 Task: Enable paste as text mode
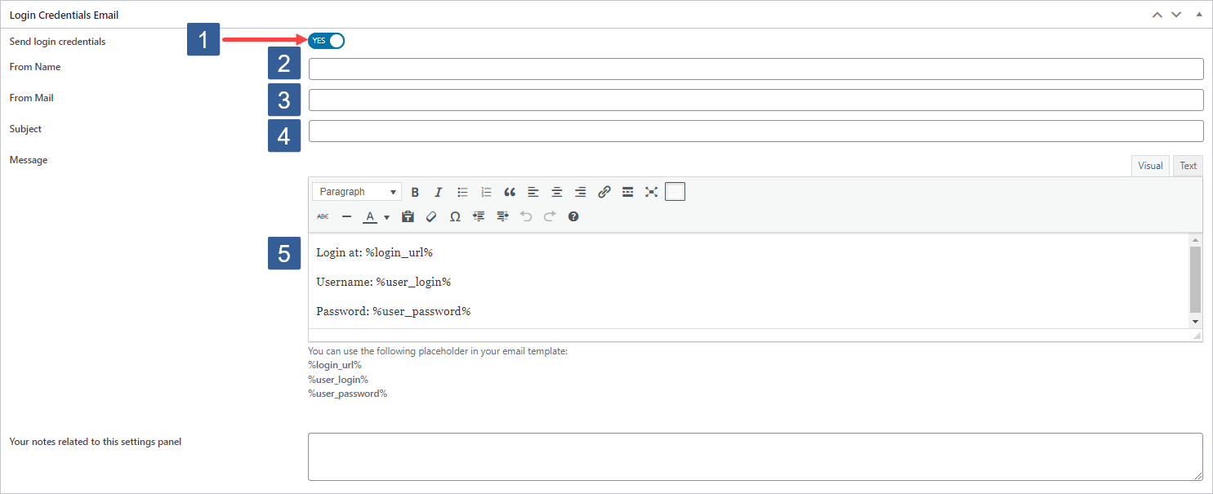click(408, 216)
